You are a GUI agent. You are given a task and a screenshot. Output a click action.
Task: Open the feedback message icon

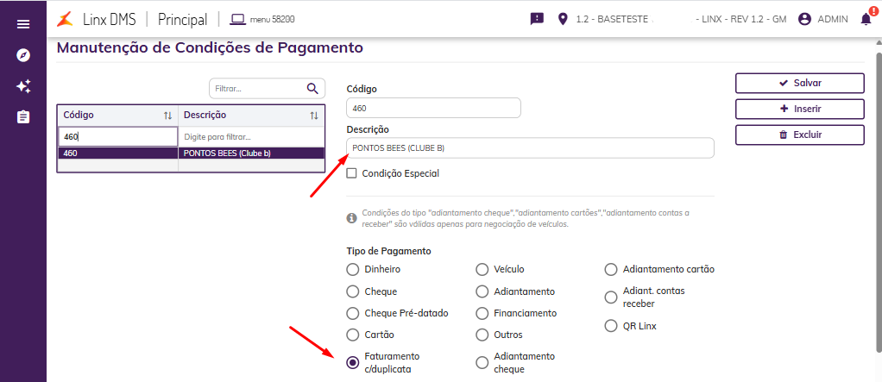(x=537, y=18)
